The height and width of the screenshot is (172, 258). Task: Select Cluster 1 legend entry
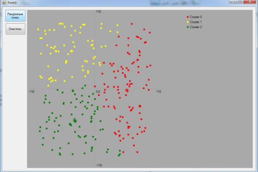click(194, 22)
